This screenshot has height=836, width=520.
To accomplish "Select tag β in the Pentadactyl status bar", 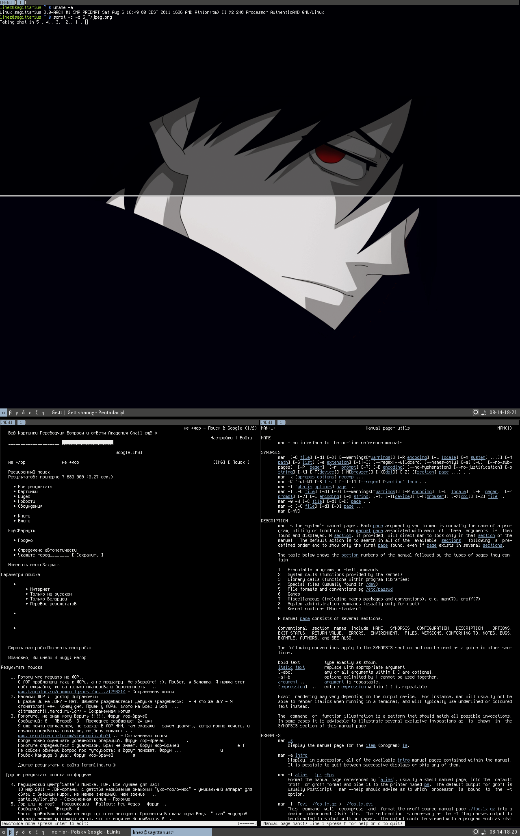I will coord(11,413).
